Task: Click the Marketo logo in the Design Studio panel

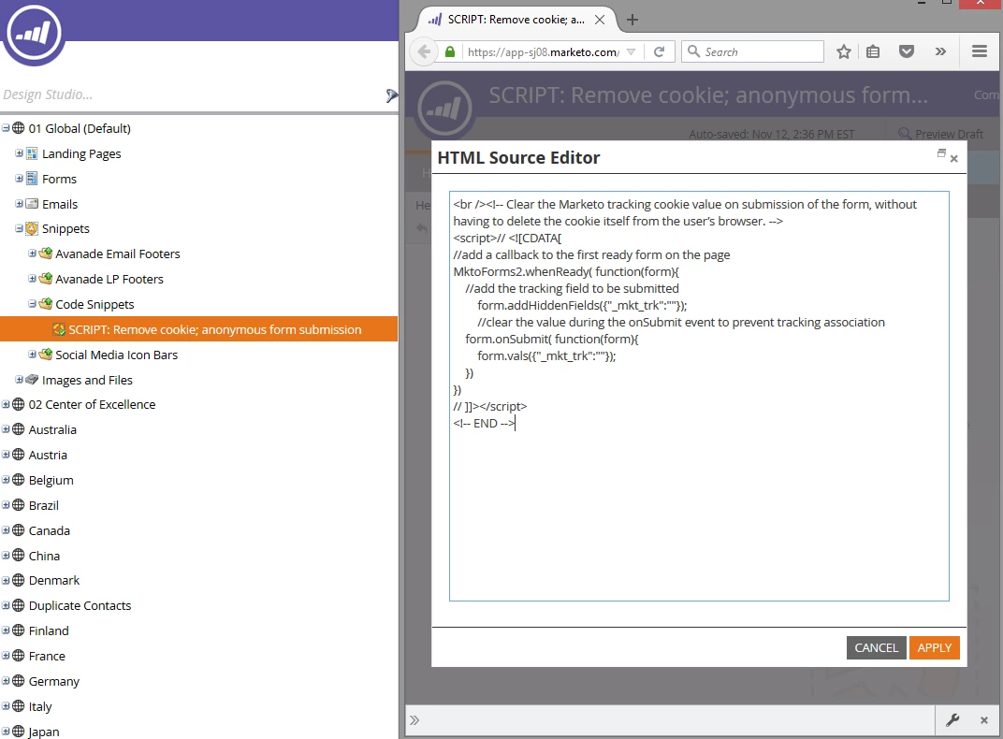Action: click(32, 32)
